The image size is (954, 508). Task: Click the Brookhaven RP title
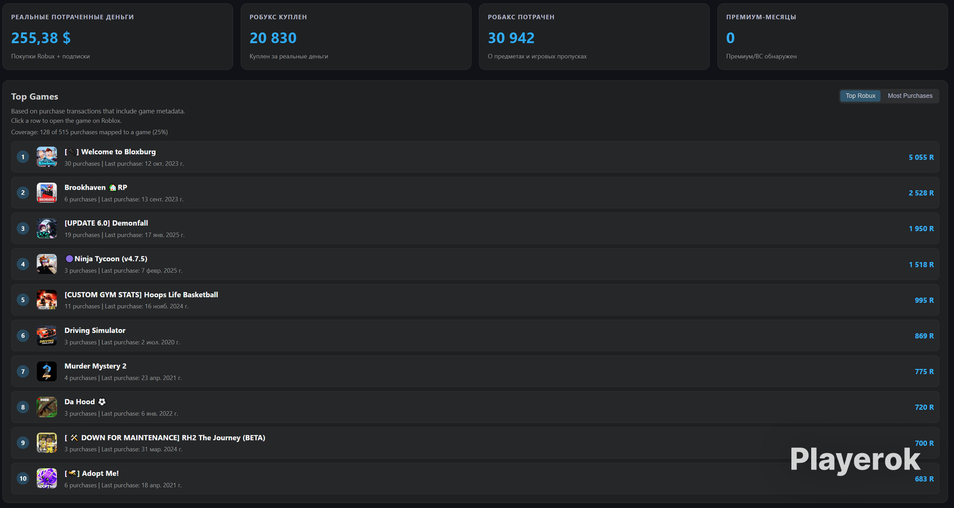point(96,187)
